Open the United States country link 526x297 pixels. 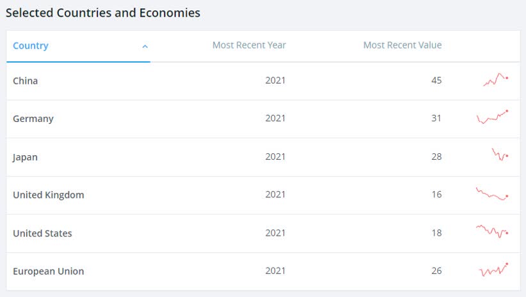[x=42, y=233]
